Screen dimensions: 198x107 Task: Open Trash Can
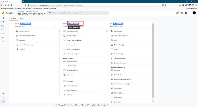click(x=22, y=49)
